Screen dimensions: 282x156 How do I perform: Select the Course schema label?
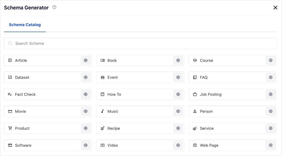tap(207, 60)
